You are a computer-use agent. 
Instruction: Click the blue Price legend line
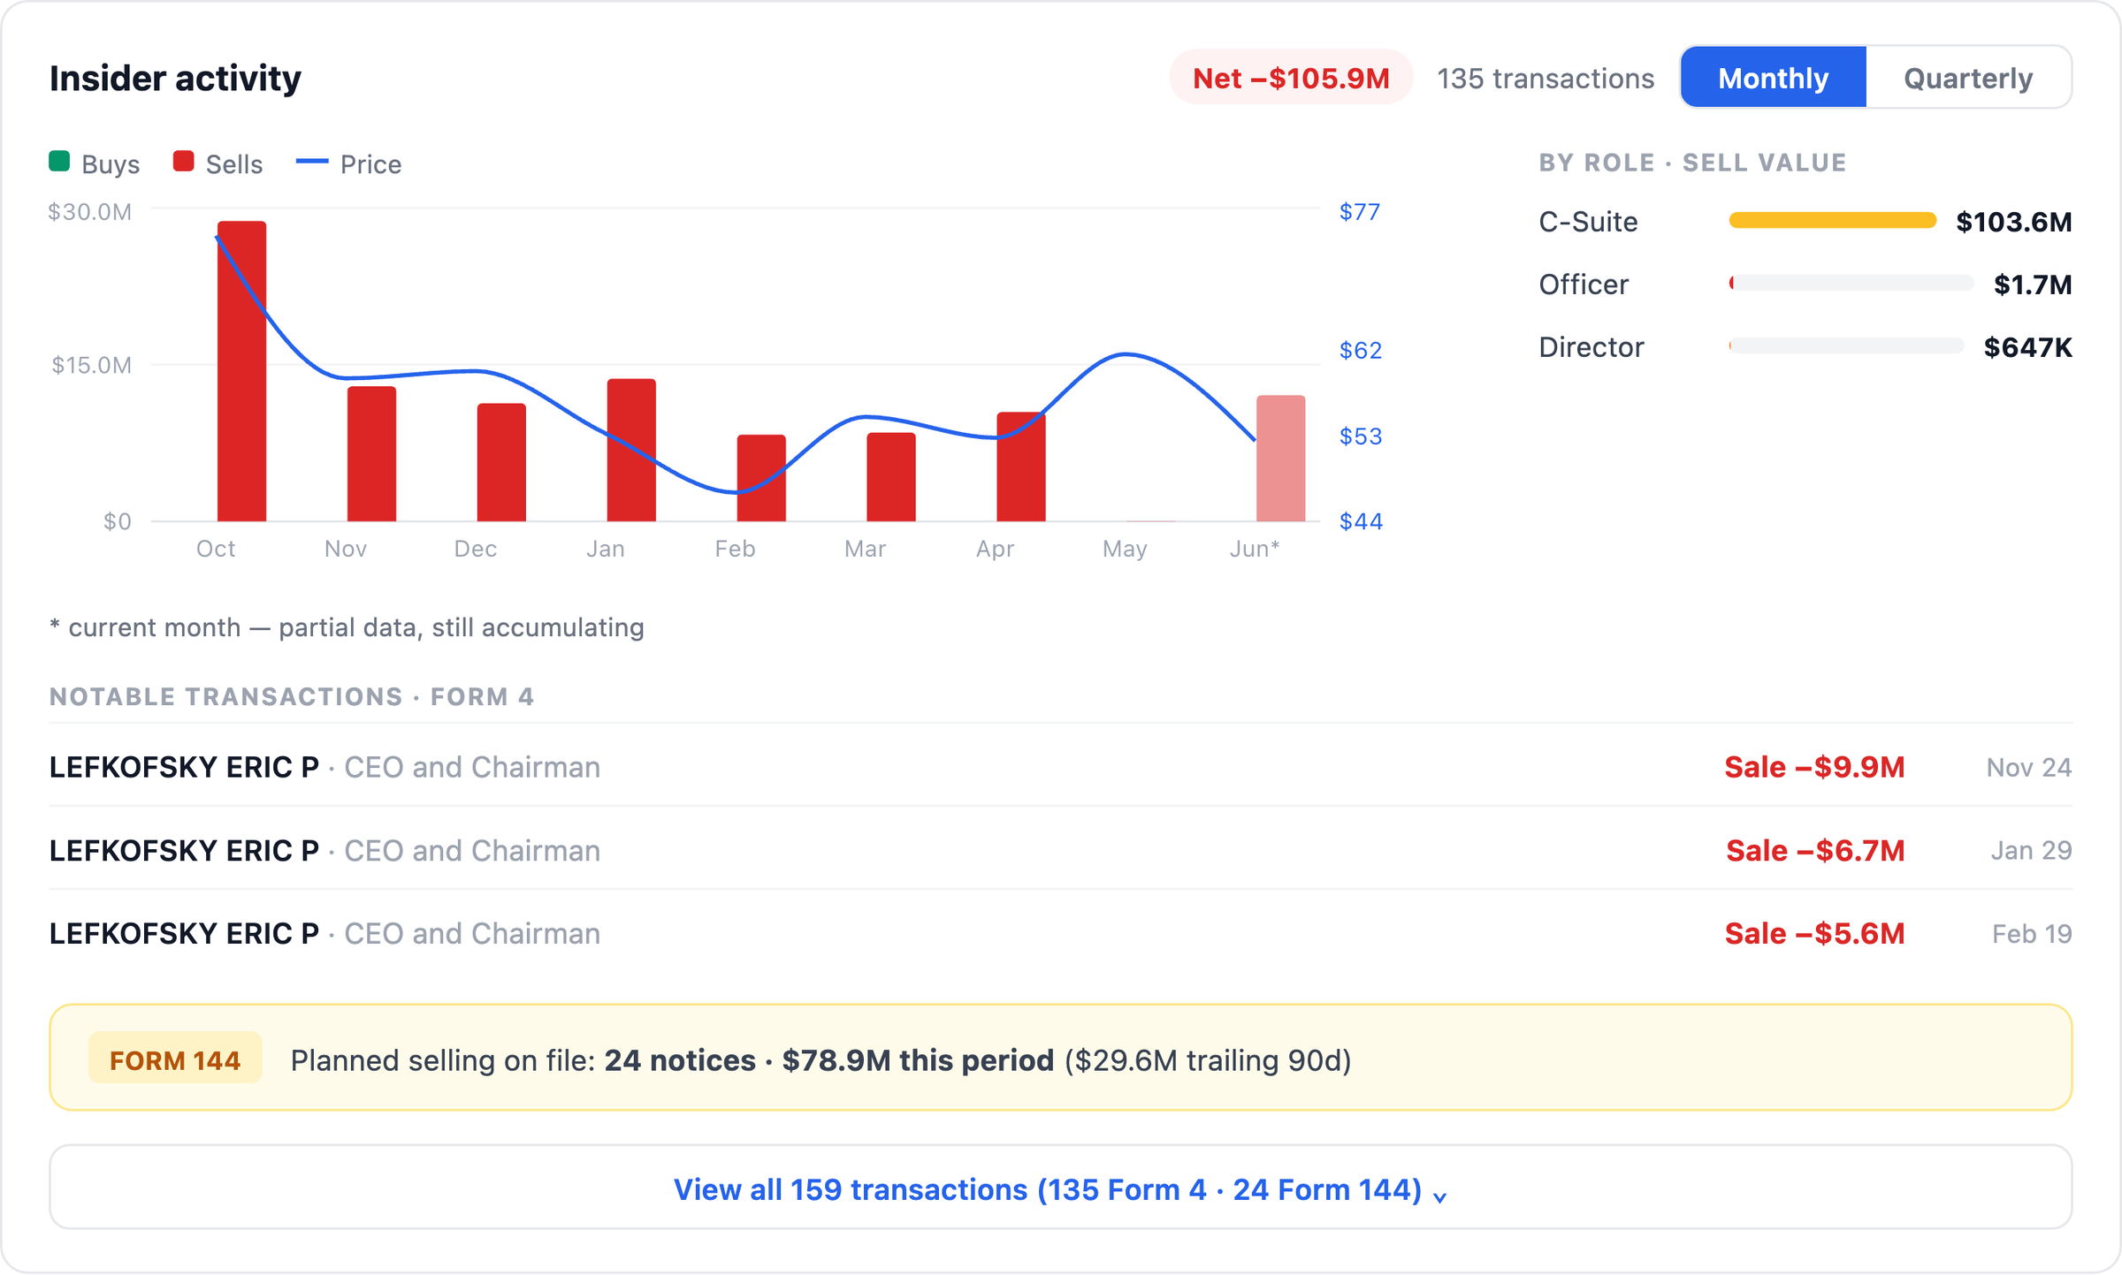(311, 162)
